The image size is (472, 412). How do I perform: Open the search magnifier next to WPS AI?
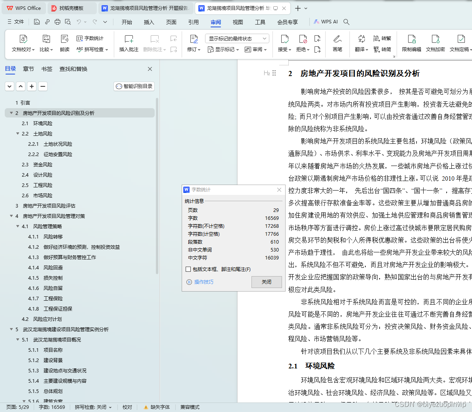point(346,22)
